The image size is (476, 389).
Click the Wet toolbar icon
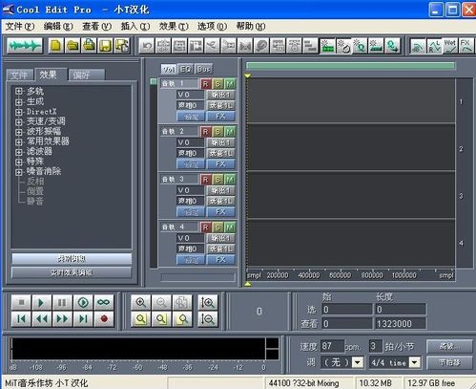[450, 46]
